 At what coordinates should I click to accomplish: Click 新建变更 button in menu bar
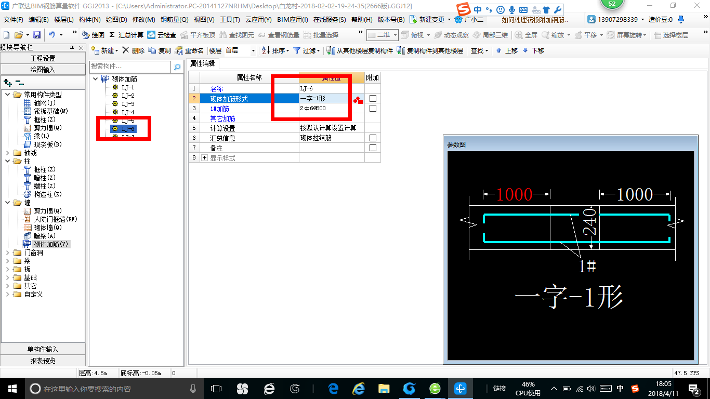click(430, 20)
